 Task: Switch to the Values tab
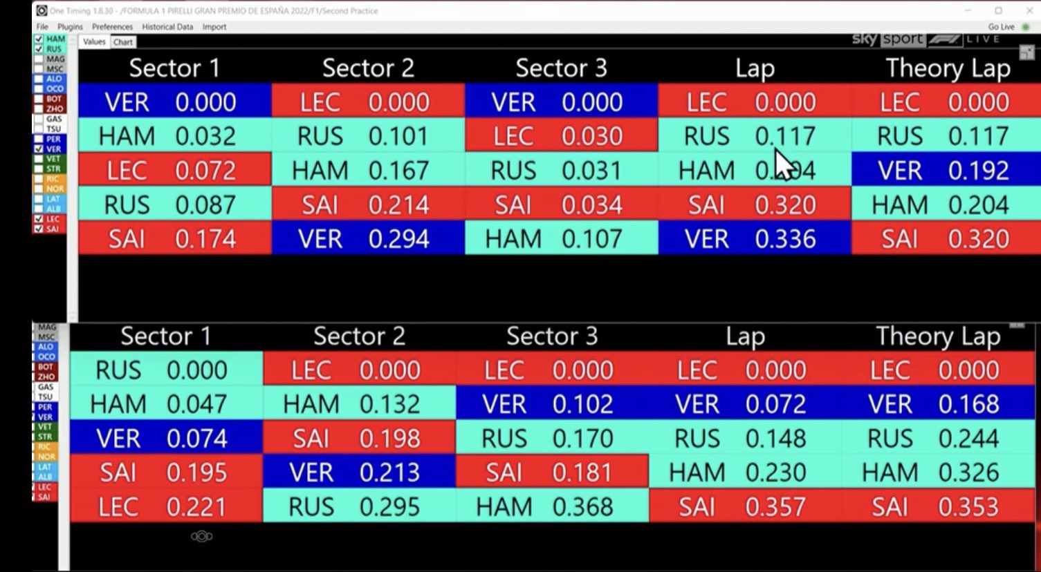click(94, 42)
